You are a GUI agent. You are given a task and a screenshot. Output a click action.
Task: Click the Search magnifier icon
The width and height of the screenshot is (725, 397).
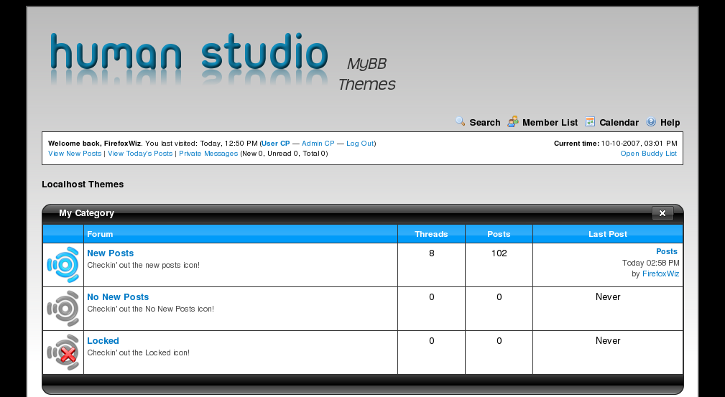pyautogui.click(x=461, y=122)
